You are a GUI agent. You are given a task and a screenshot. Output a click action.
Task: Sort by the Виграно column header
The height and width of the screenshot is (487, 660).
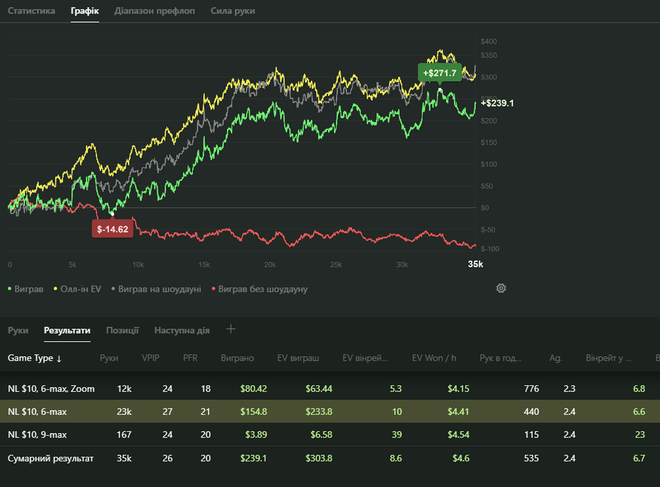pyautogui.click(x=238, y=358)
